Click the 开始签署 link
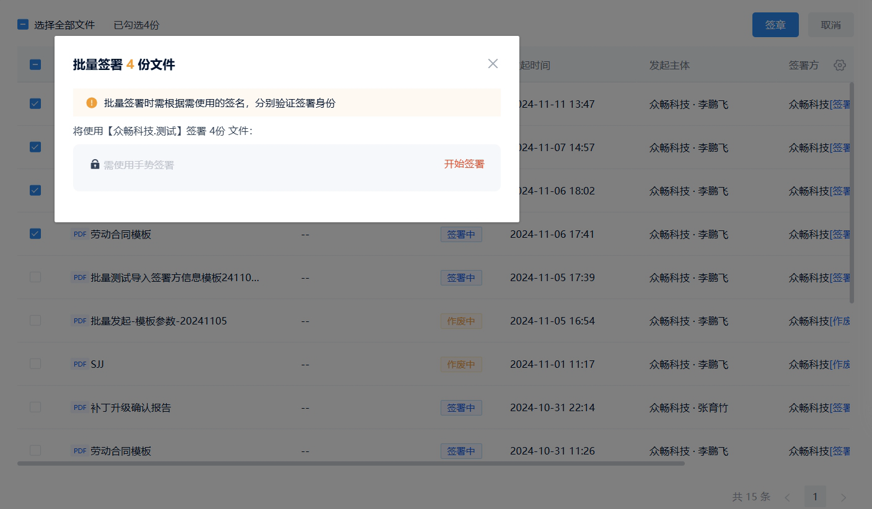 click(x=464, y=164)
